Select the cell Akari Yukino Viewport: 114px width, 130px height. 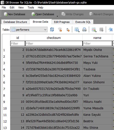pos(97,76)
